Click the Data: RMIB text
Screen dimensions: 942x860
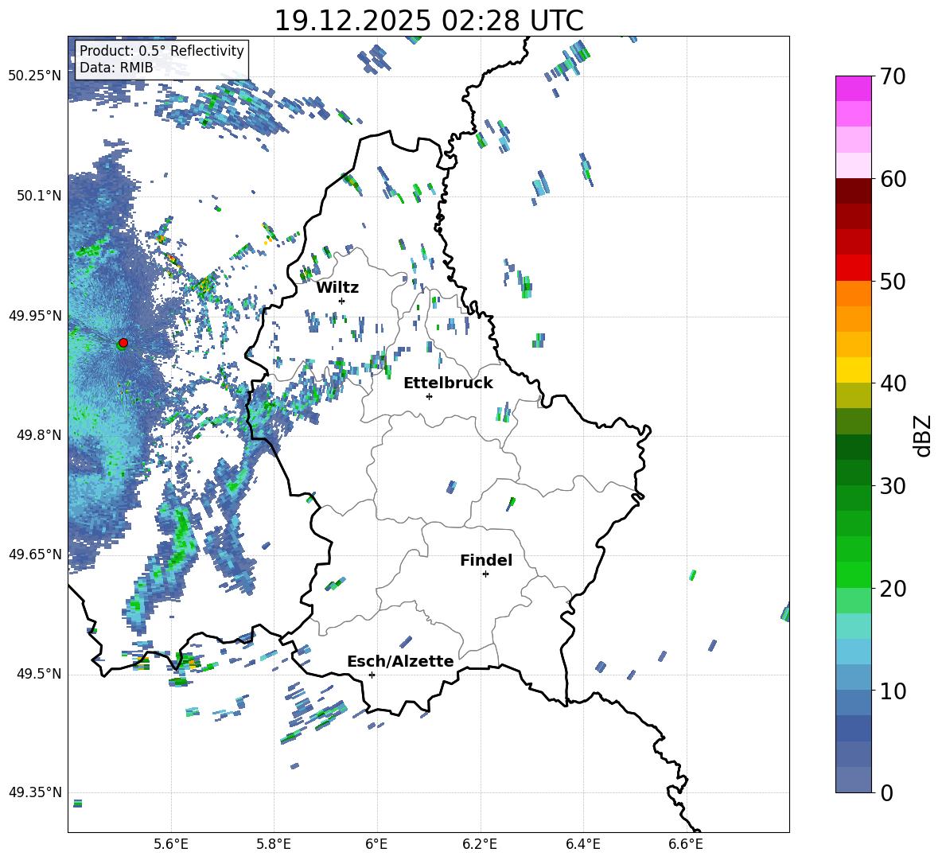116,68
